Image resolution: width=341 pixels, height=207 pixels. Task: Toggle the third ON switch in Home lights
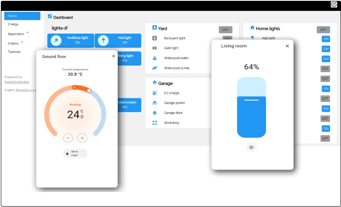[326, 59]
